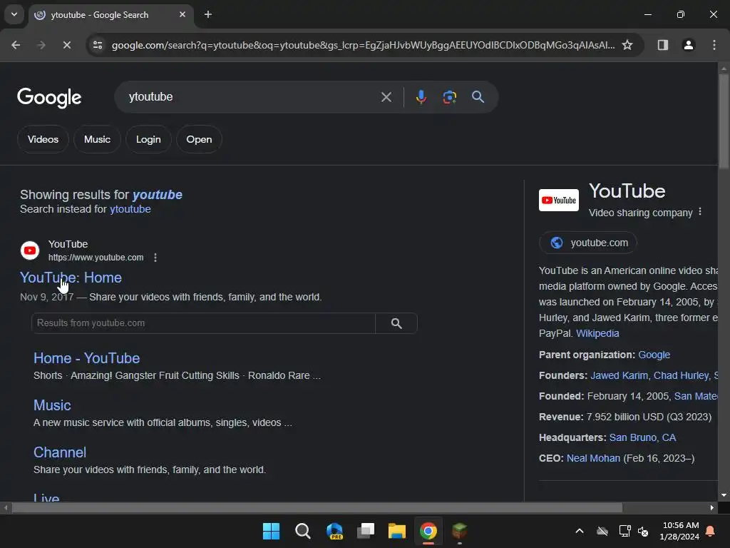
Task: Clear the Google search box
Action: point(386,97)
